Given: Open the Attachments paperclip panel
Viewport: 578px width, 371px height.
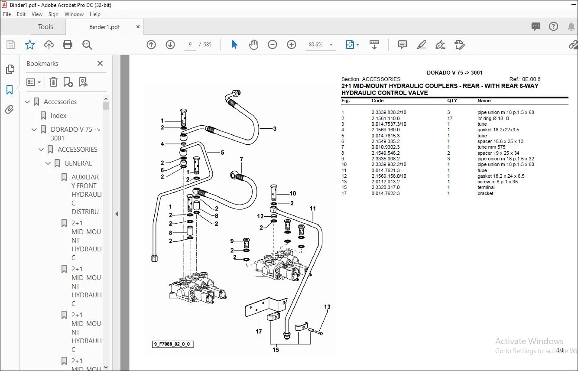Looking at the screenshot, I should tap(10, 110).
